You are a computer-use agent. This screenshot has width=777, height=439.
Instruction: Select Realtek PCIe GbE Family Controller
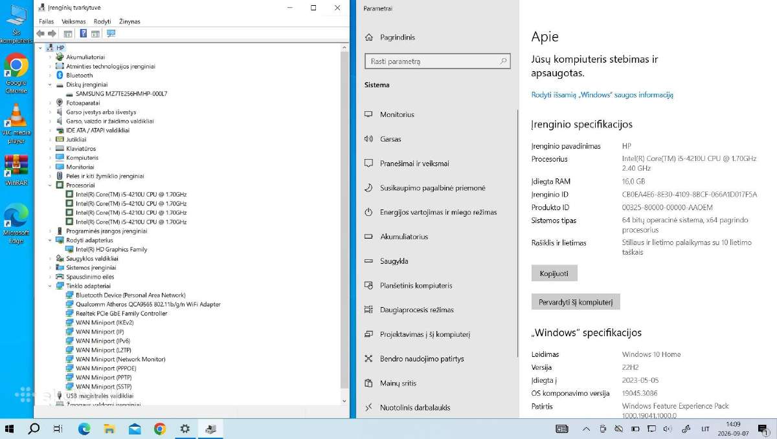click(121, 313)
